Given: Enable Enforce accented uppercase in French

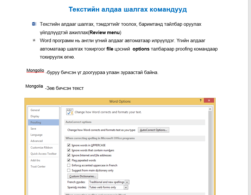Looking at the screenshot, I should click(x=69, y=165).
